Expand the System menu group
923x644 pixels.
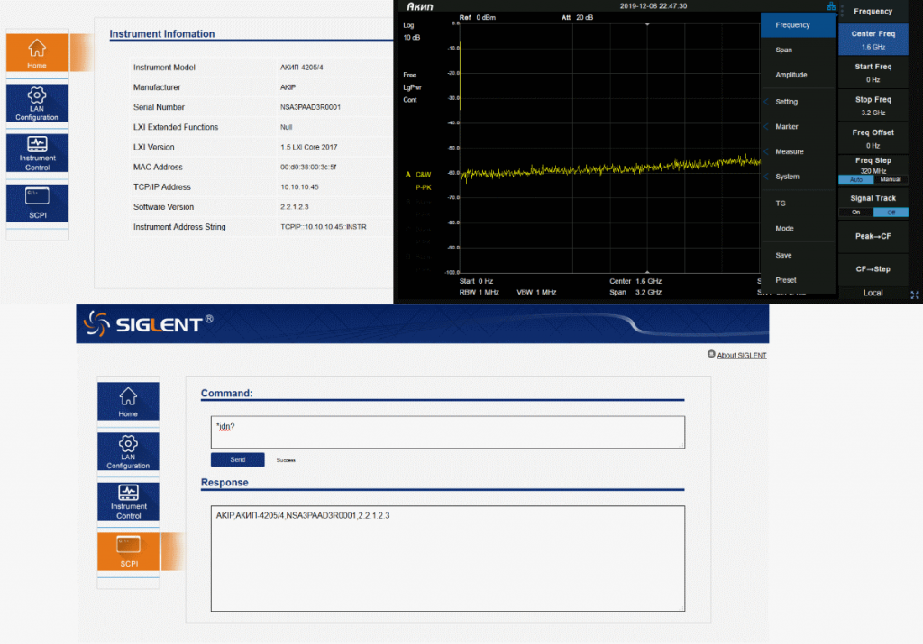[x=798, y=177]
